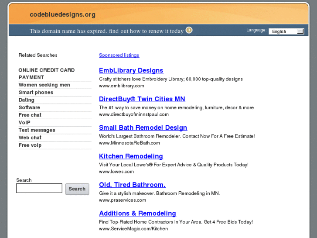Click the 'World's Largest Bathroom Remodeler' description
The image size is (317, 238).
pos(177,136)
